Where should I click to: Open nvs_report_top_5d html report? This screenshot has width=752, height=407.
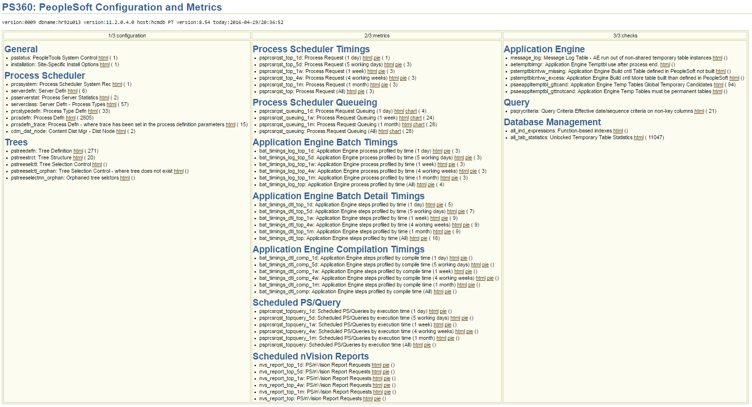click(x=377, y=371)
